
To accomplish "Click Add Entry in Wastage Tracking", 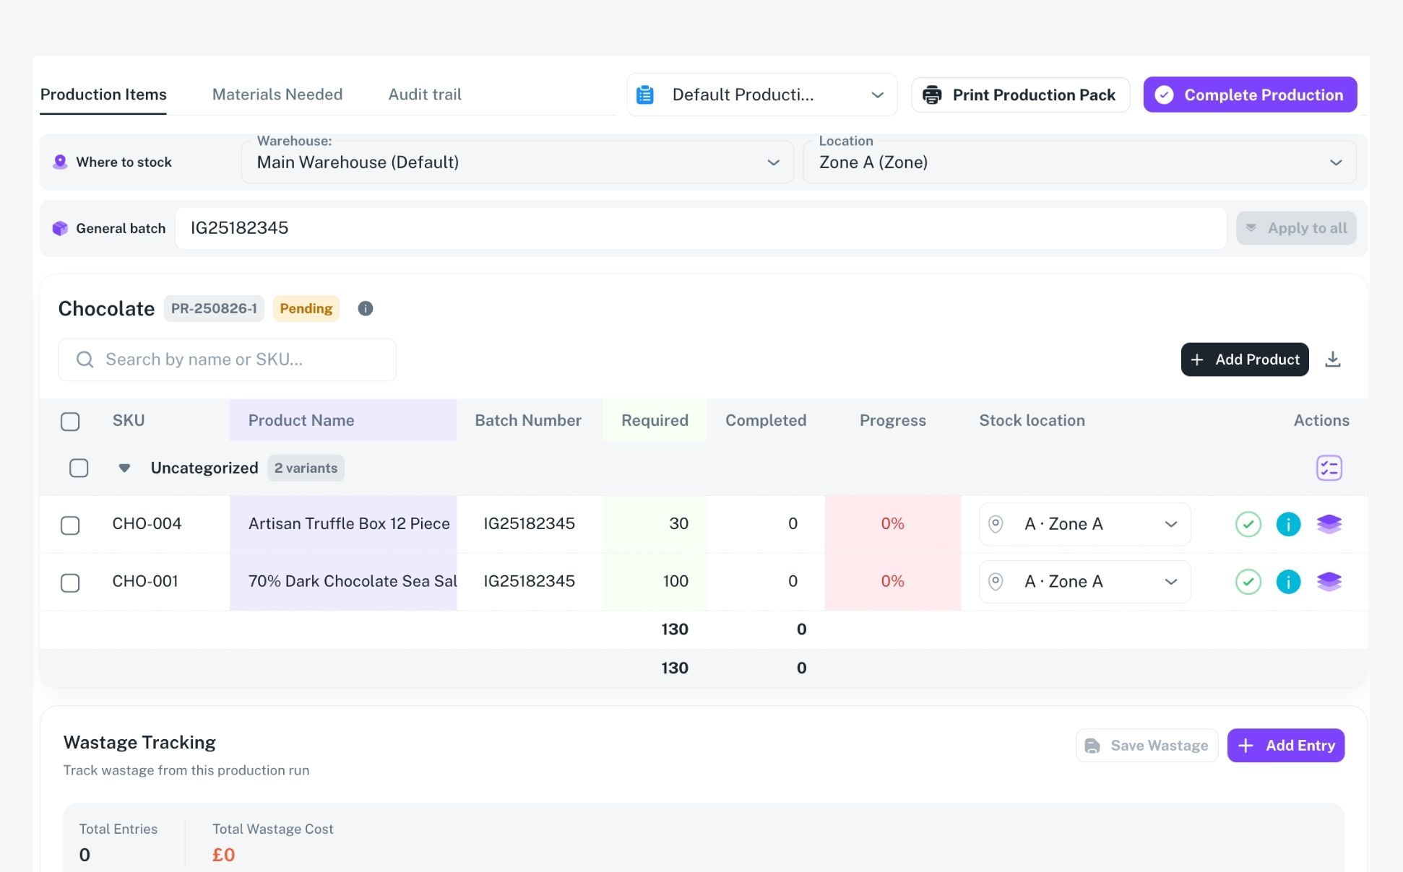I will tap(1285, 745).
